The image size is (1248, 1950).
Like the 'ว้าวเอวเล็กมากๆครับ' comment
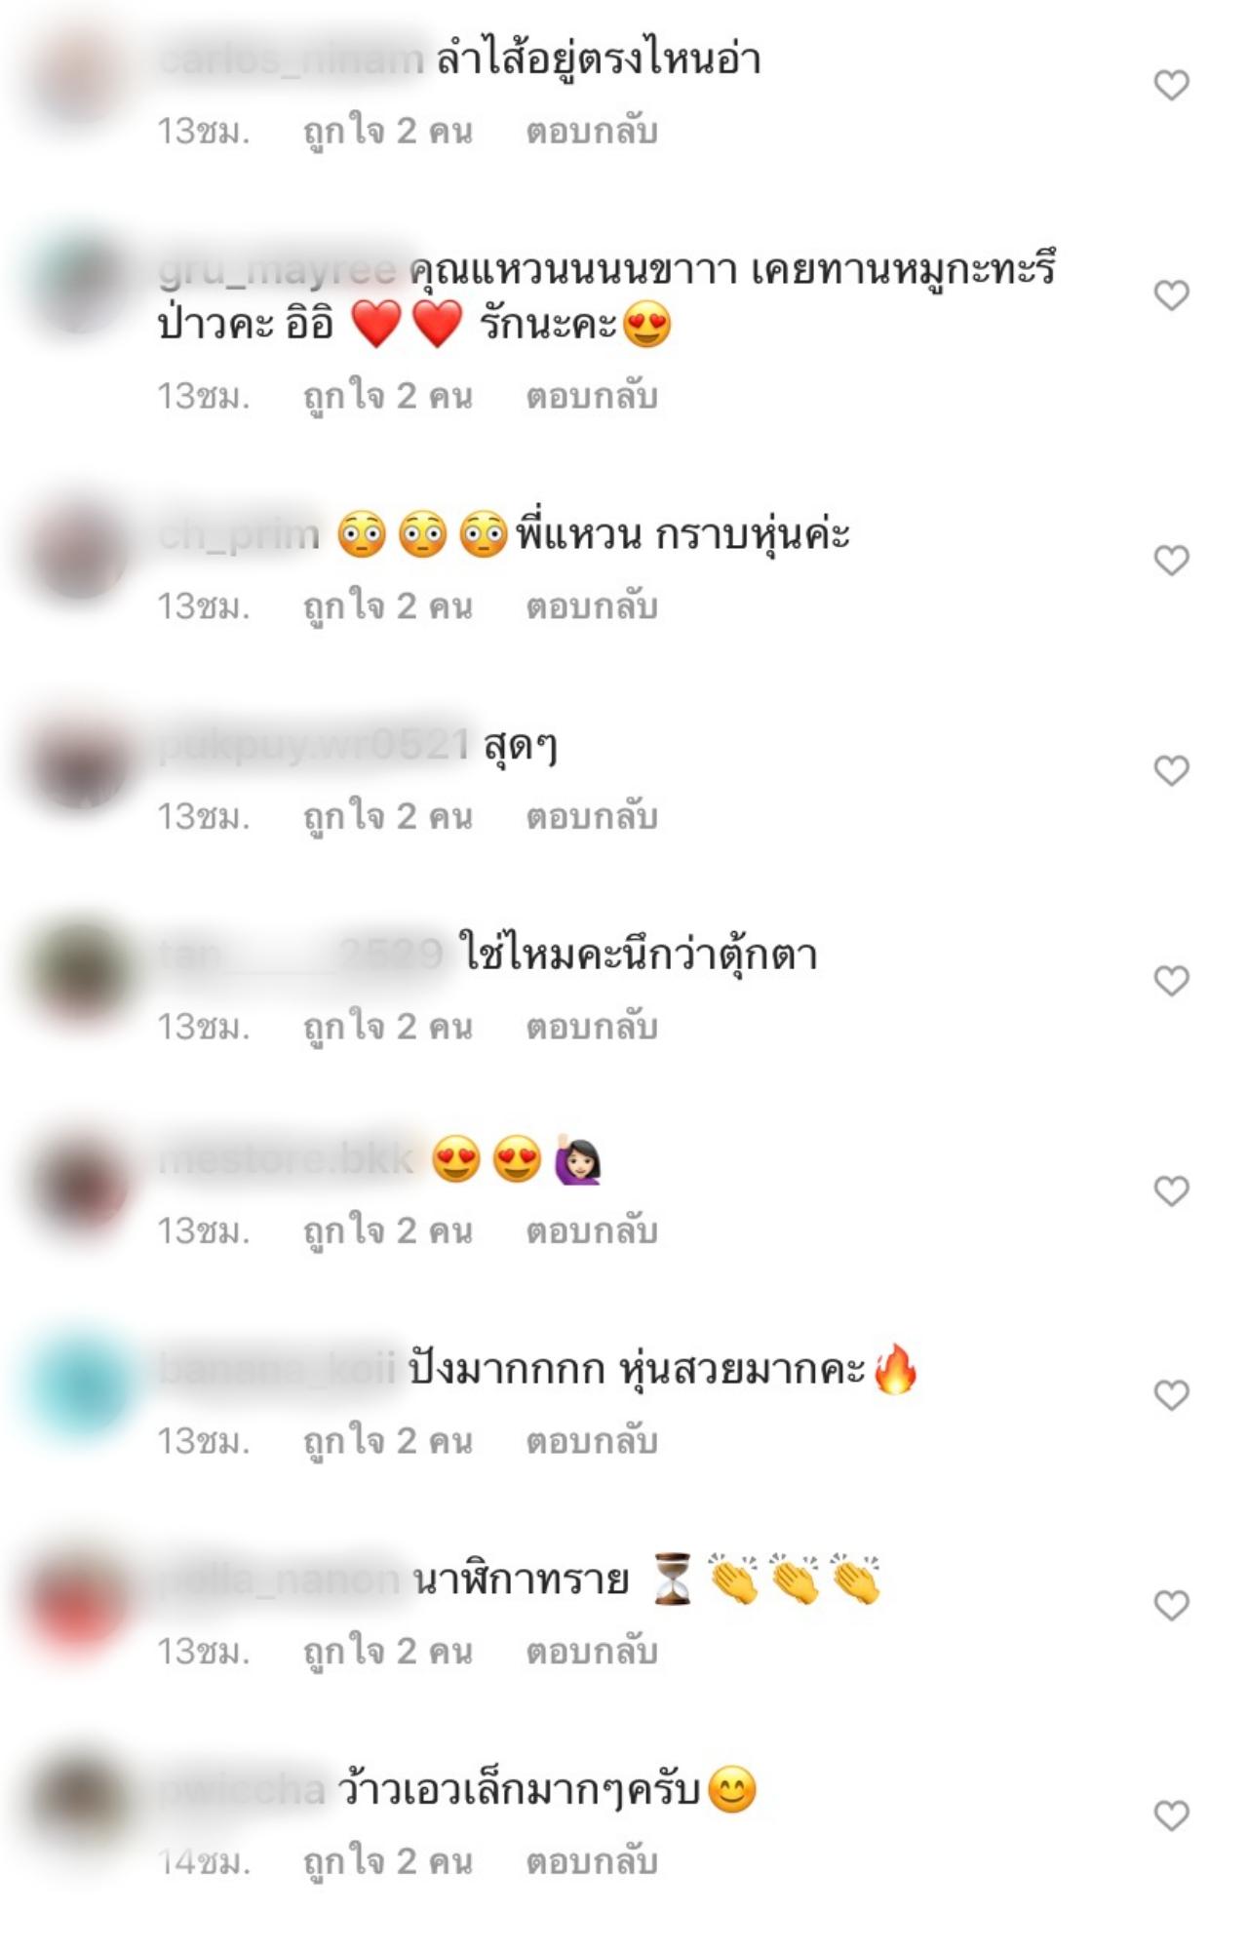tap(1171, 1815)
